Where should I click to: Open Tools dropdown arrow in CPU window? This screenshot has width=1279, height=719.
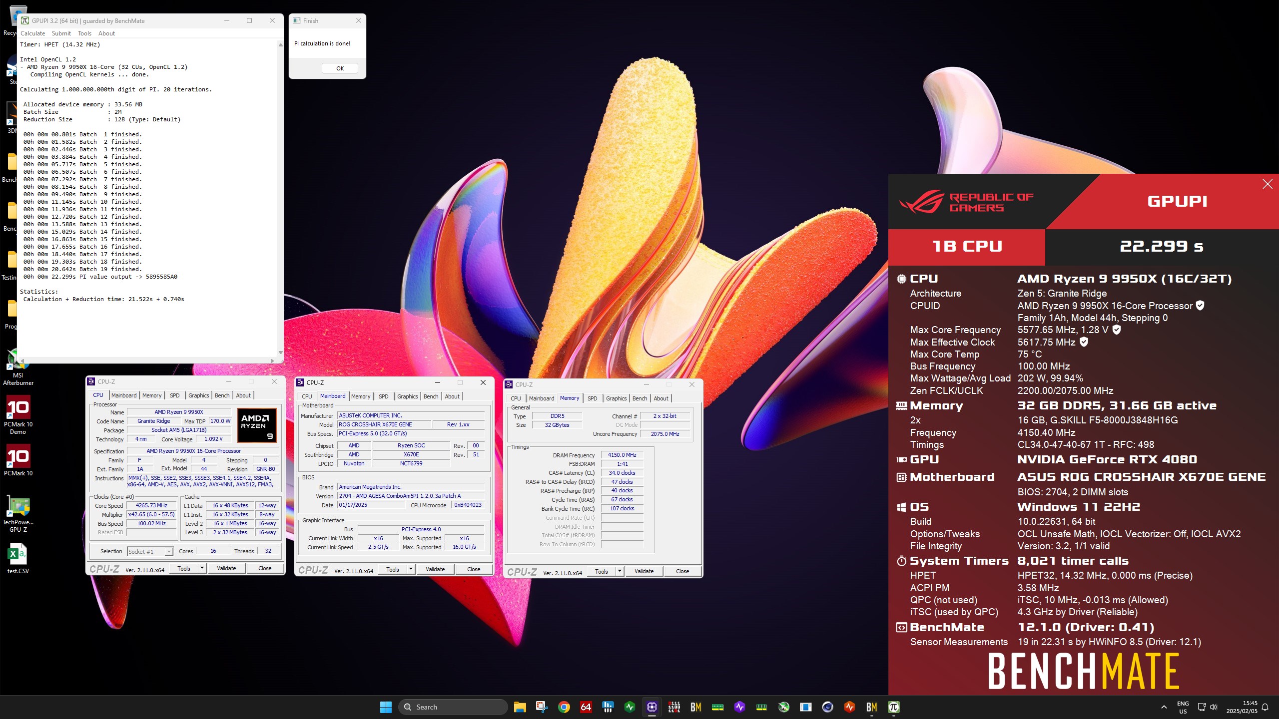pos(202,568)
